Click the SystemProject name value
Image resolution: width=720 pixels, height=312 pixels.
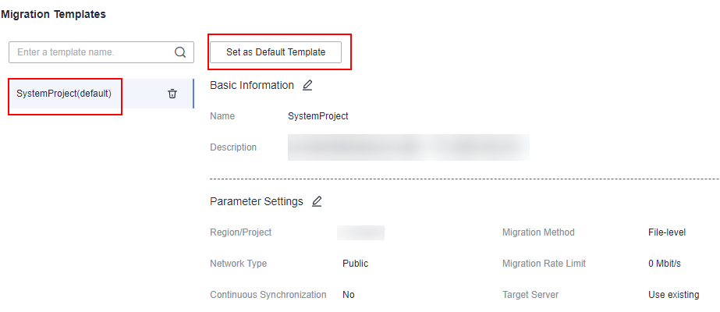[317, 116]
